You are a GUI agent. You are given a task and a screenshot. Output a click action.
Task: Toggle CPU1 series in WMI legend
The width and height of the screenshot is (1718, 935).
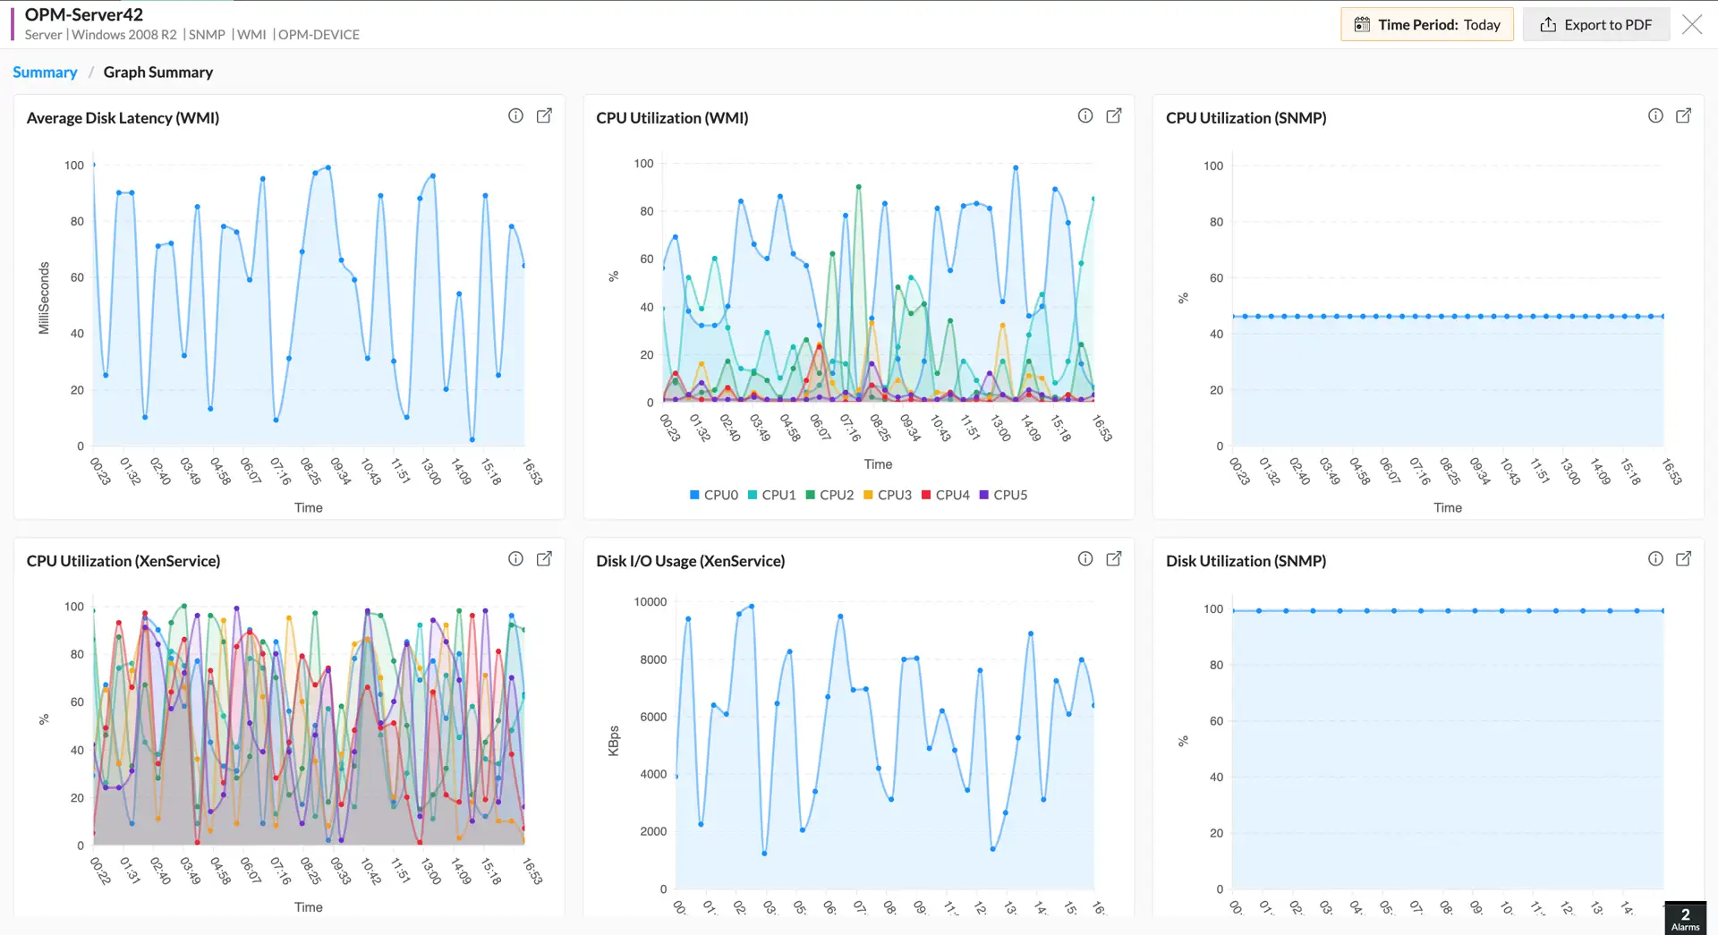(771, 495)
